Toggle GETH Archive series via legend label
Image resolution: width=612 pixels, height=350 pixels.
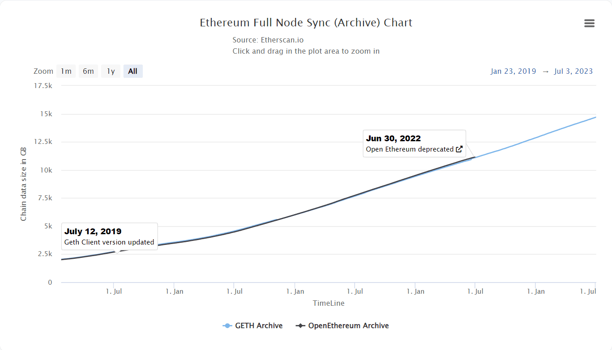(x=259, y=326)
